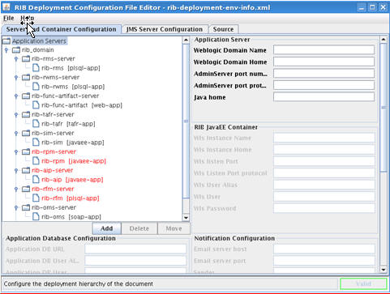Image resolution: width=390 pixels, height=294 pixels.
Task: Click the rib-rwms-server folder icon
Action: 26,78
